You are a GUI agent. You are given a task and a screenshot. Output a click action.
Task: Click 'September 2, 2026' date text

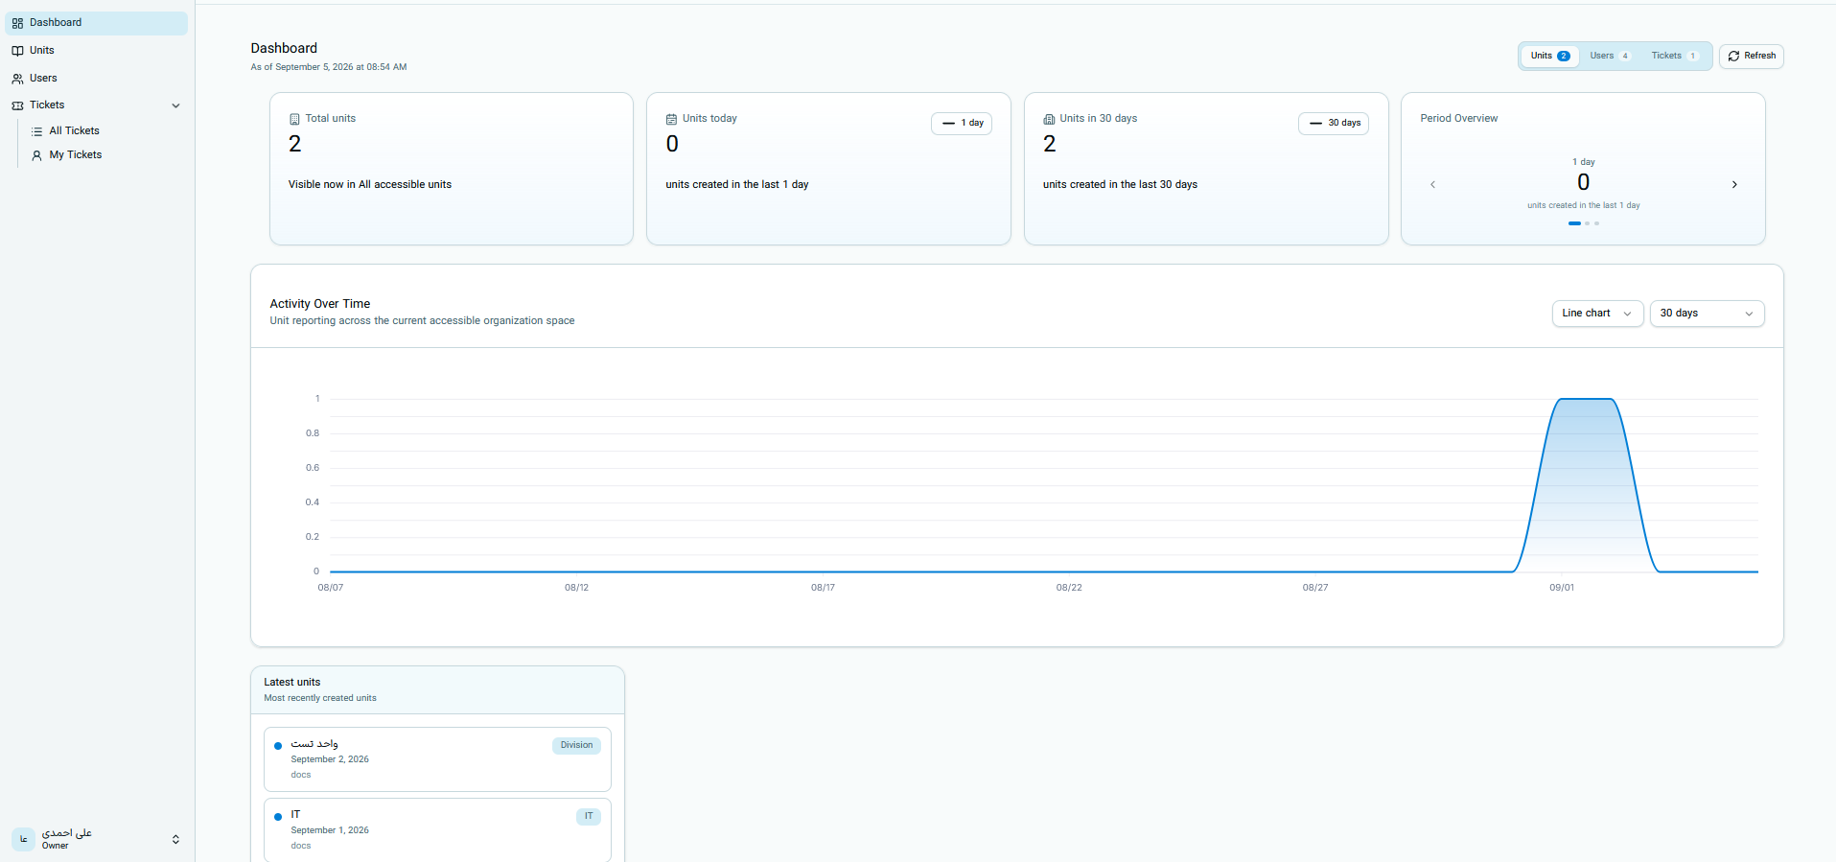tap(330, 759)
